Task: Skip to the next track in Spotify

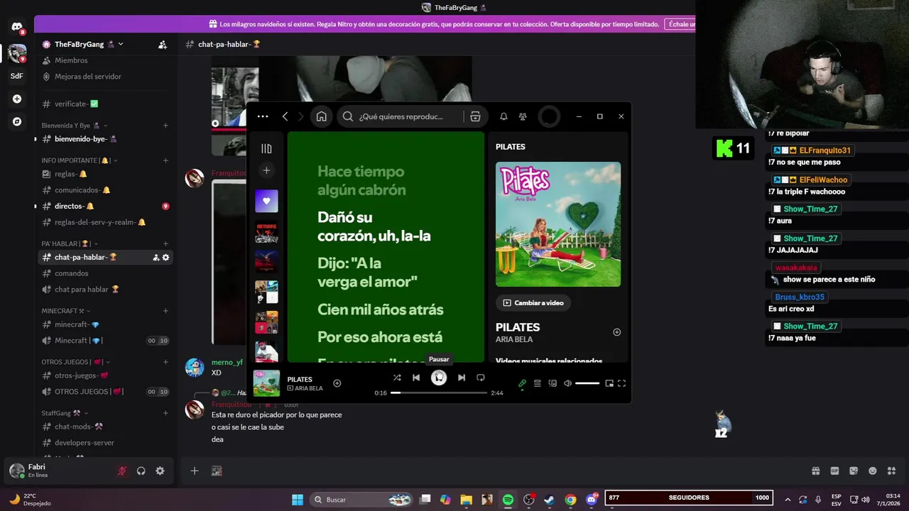Action: pyautogui.click(x=462, y=378)
